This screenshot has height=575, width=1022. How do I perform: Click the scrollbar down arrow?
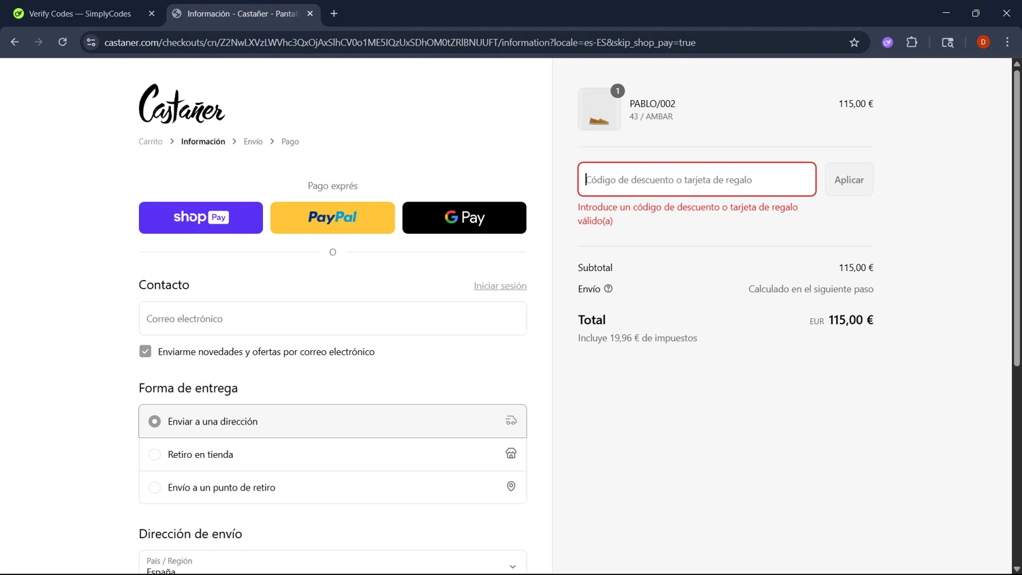1017,569
